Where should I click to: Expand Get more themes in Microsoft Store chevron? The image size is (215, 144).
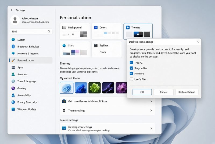tap(151, 101)
